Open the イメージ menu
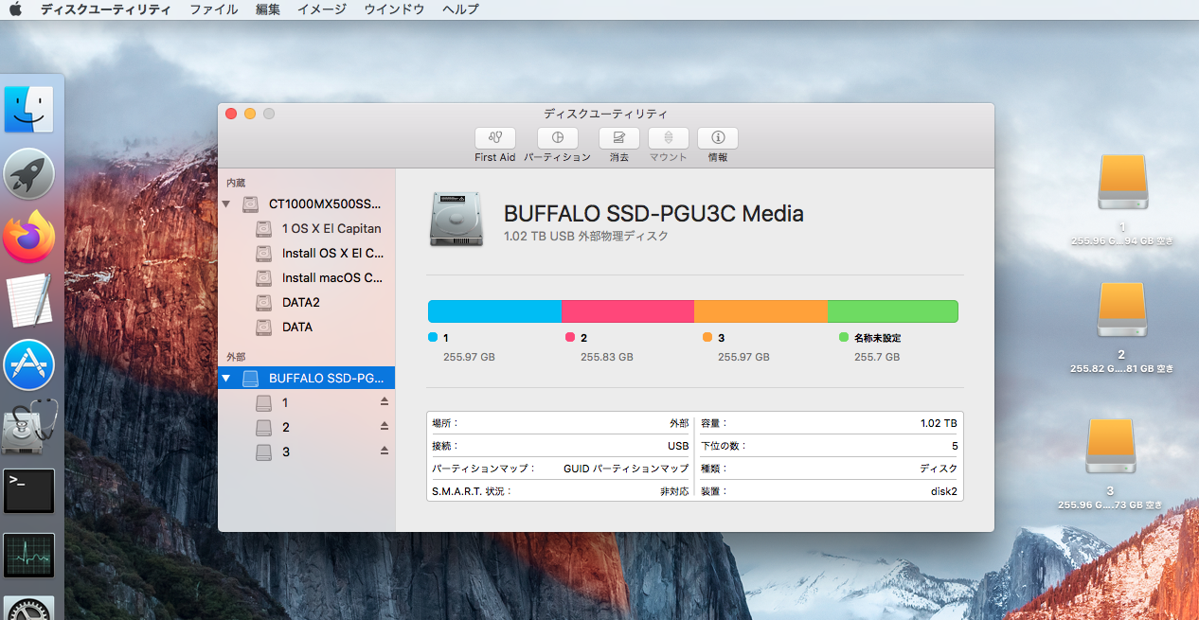The height and width of the screenshot is (620, 1199). tap(322, 9)
